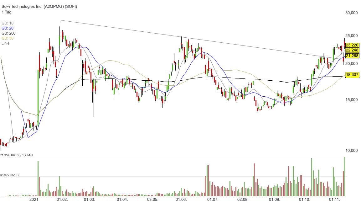Viewport: 361px width, 204px height.
Task: Select the 18,307 price marker
Action: coord(352,75)
